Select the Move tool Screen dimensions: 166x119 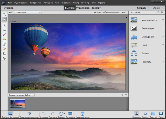(x=4, y=58)
